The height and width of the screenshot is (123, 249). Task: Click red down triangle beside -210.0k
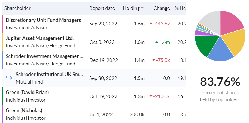pos(151,96)
